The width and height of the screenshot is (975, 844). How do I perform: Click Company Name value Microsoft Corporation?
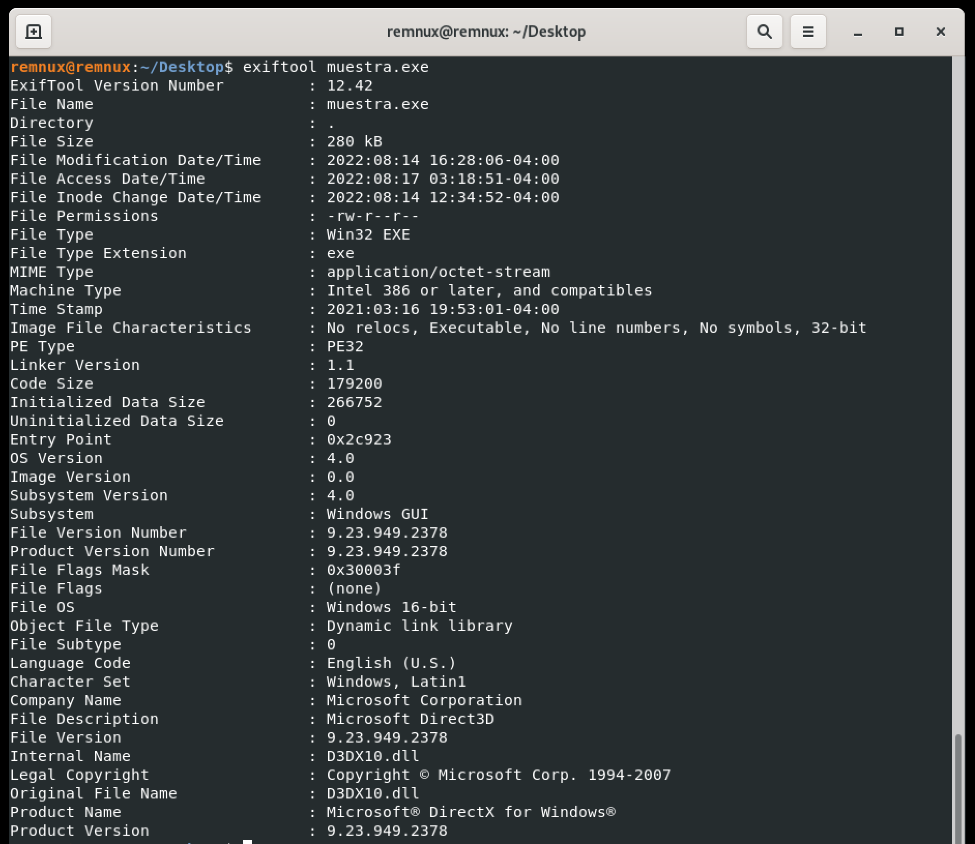(424, 700)
